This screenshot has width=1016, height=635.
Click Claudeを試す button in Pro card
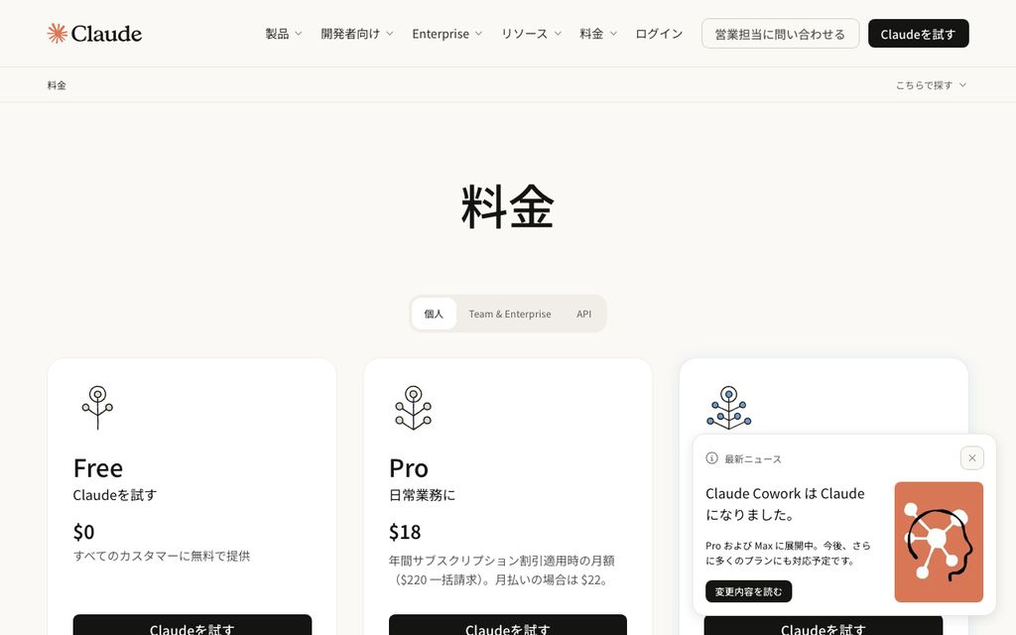[508, 626]
